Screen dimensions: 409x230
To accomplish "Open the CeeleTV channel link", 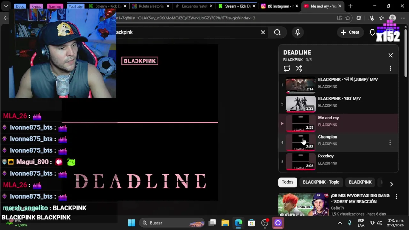I will click(338, 208).
